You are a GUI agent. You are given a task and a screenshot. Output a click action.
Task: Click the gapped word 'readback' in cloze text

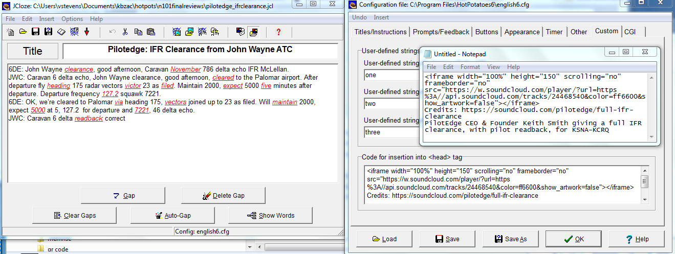(89, 119)
